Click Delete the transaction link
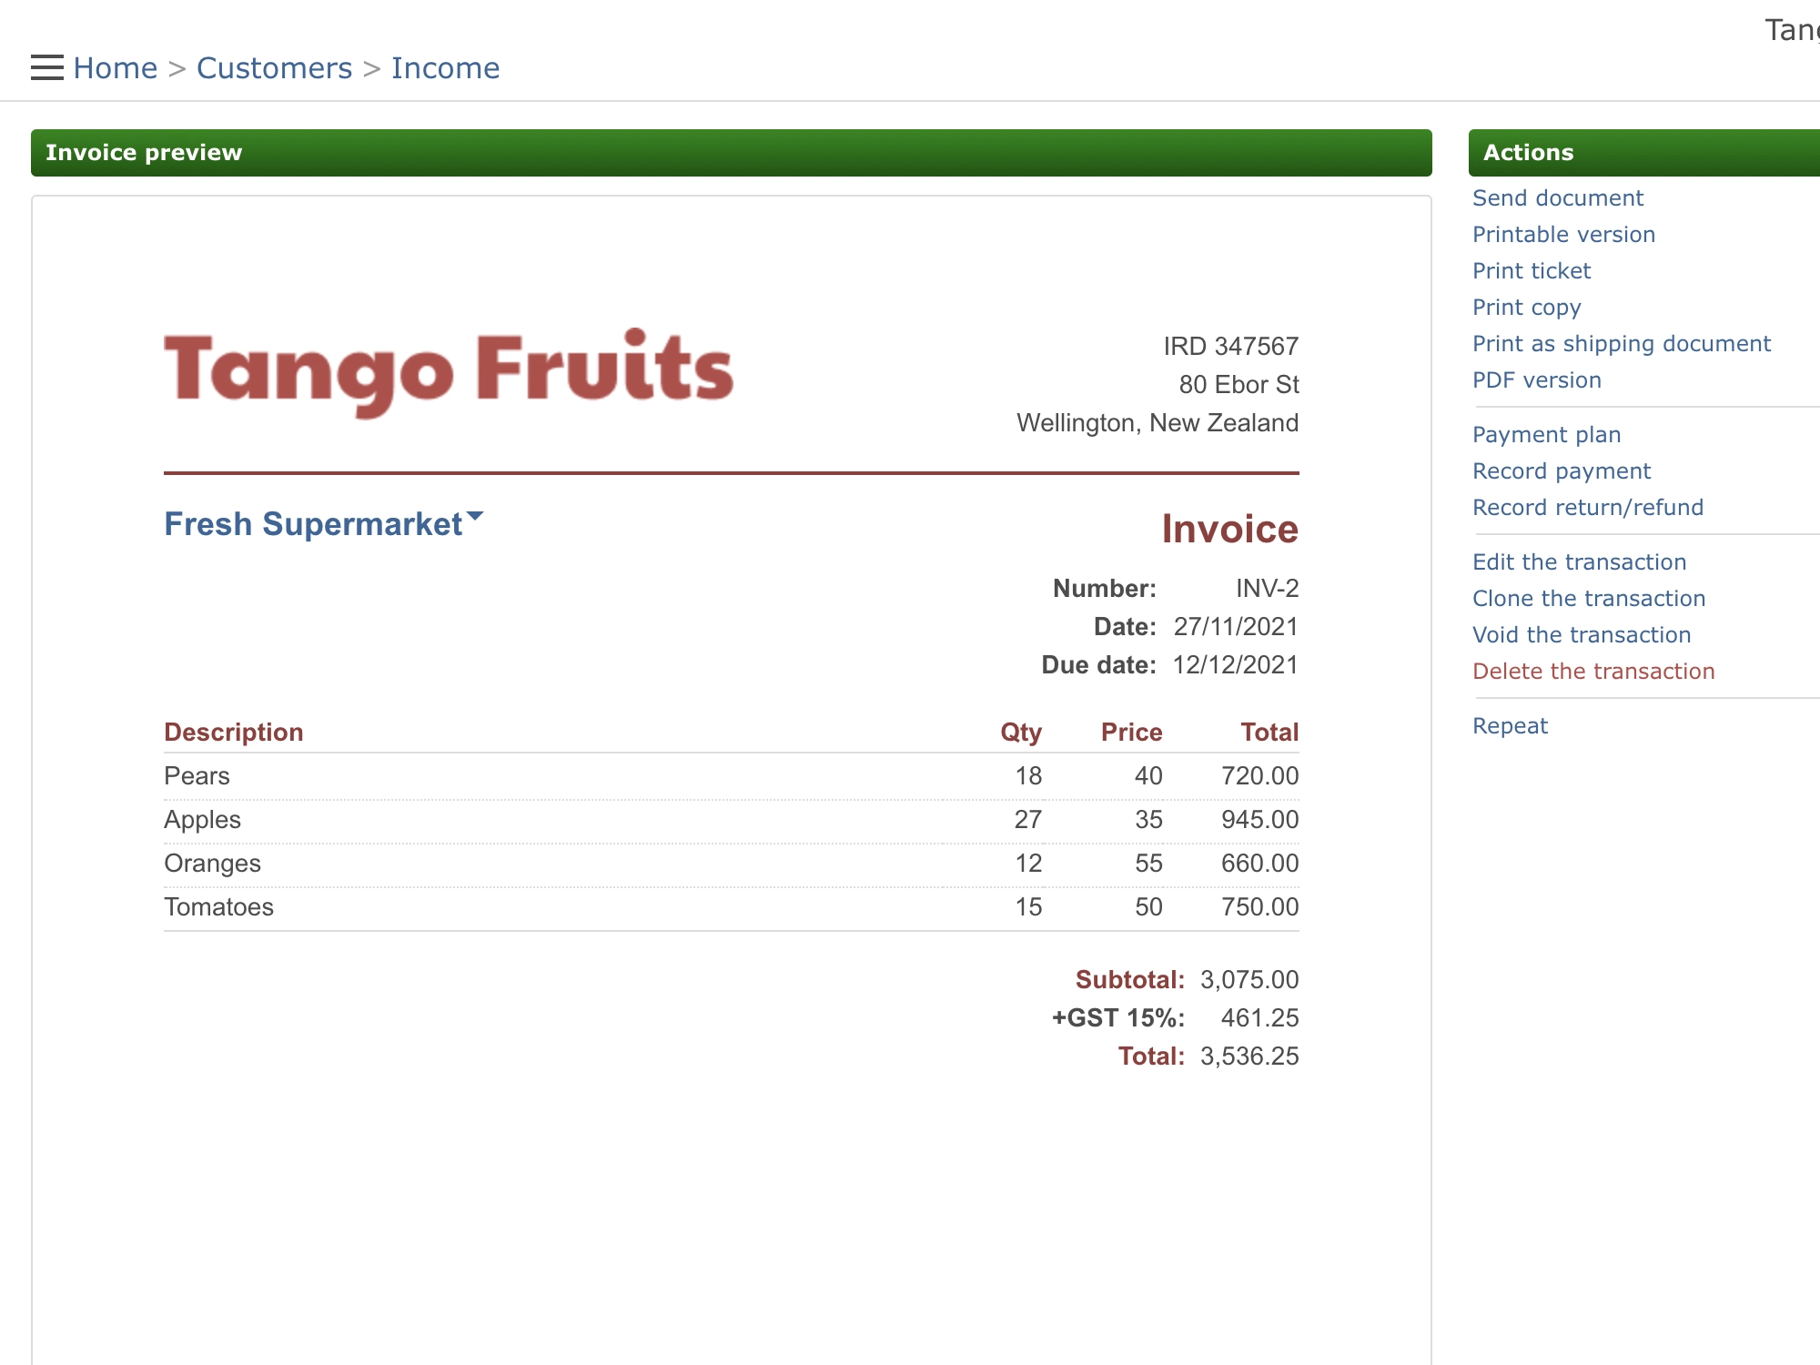 [1593, 670]
